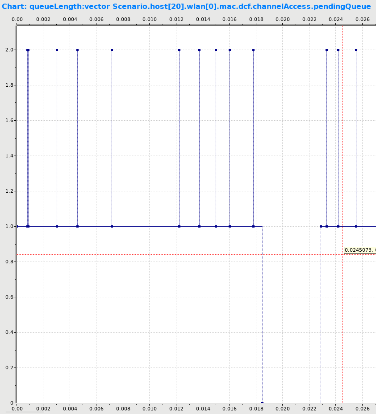Click the 0.004 tick label on the bottom axis
376x414 pixels.
pyautogui.click(x=70, y=409)
